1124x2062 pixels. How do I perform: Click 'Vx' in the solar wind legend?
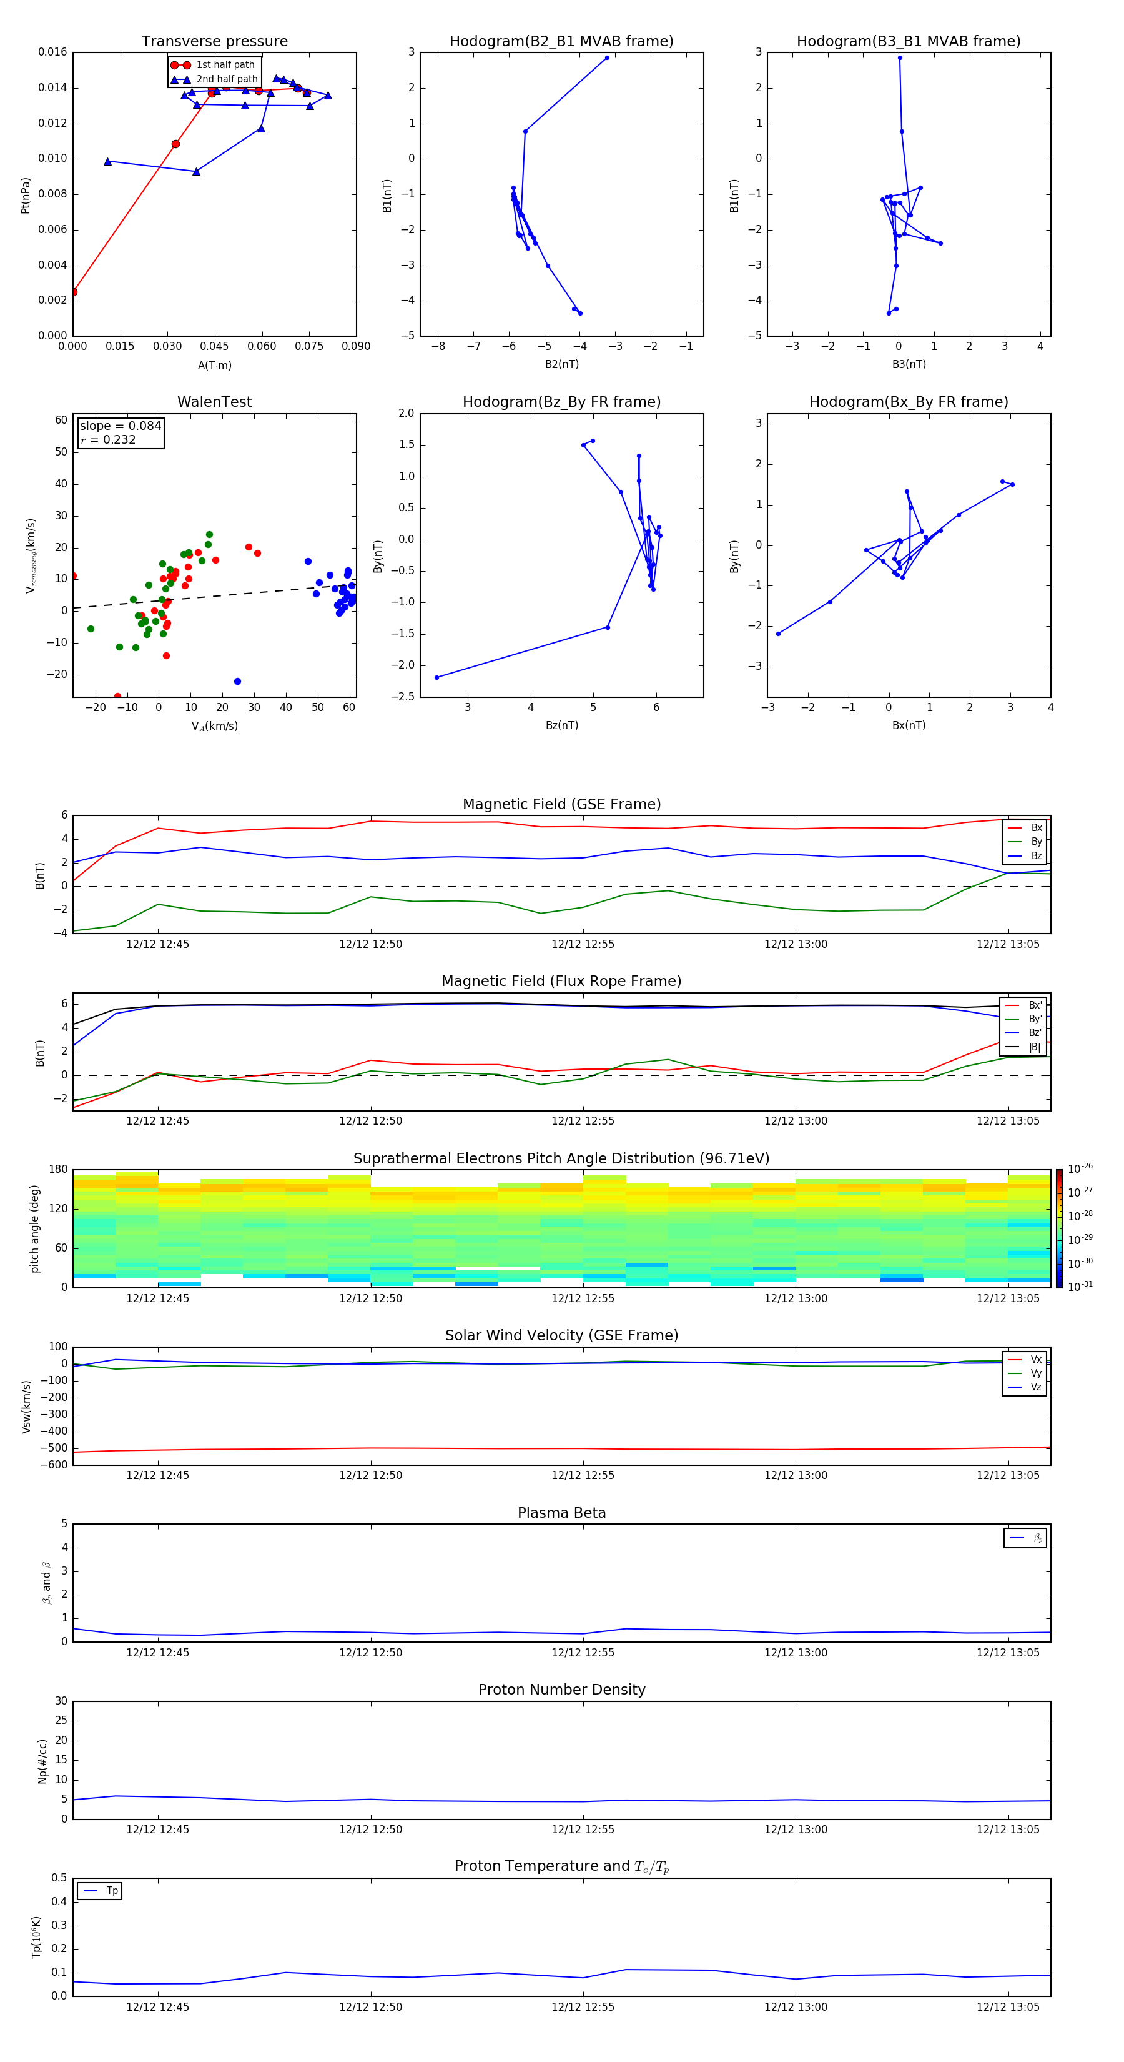(x=1025, y=1359)
